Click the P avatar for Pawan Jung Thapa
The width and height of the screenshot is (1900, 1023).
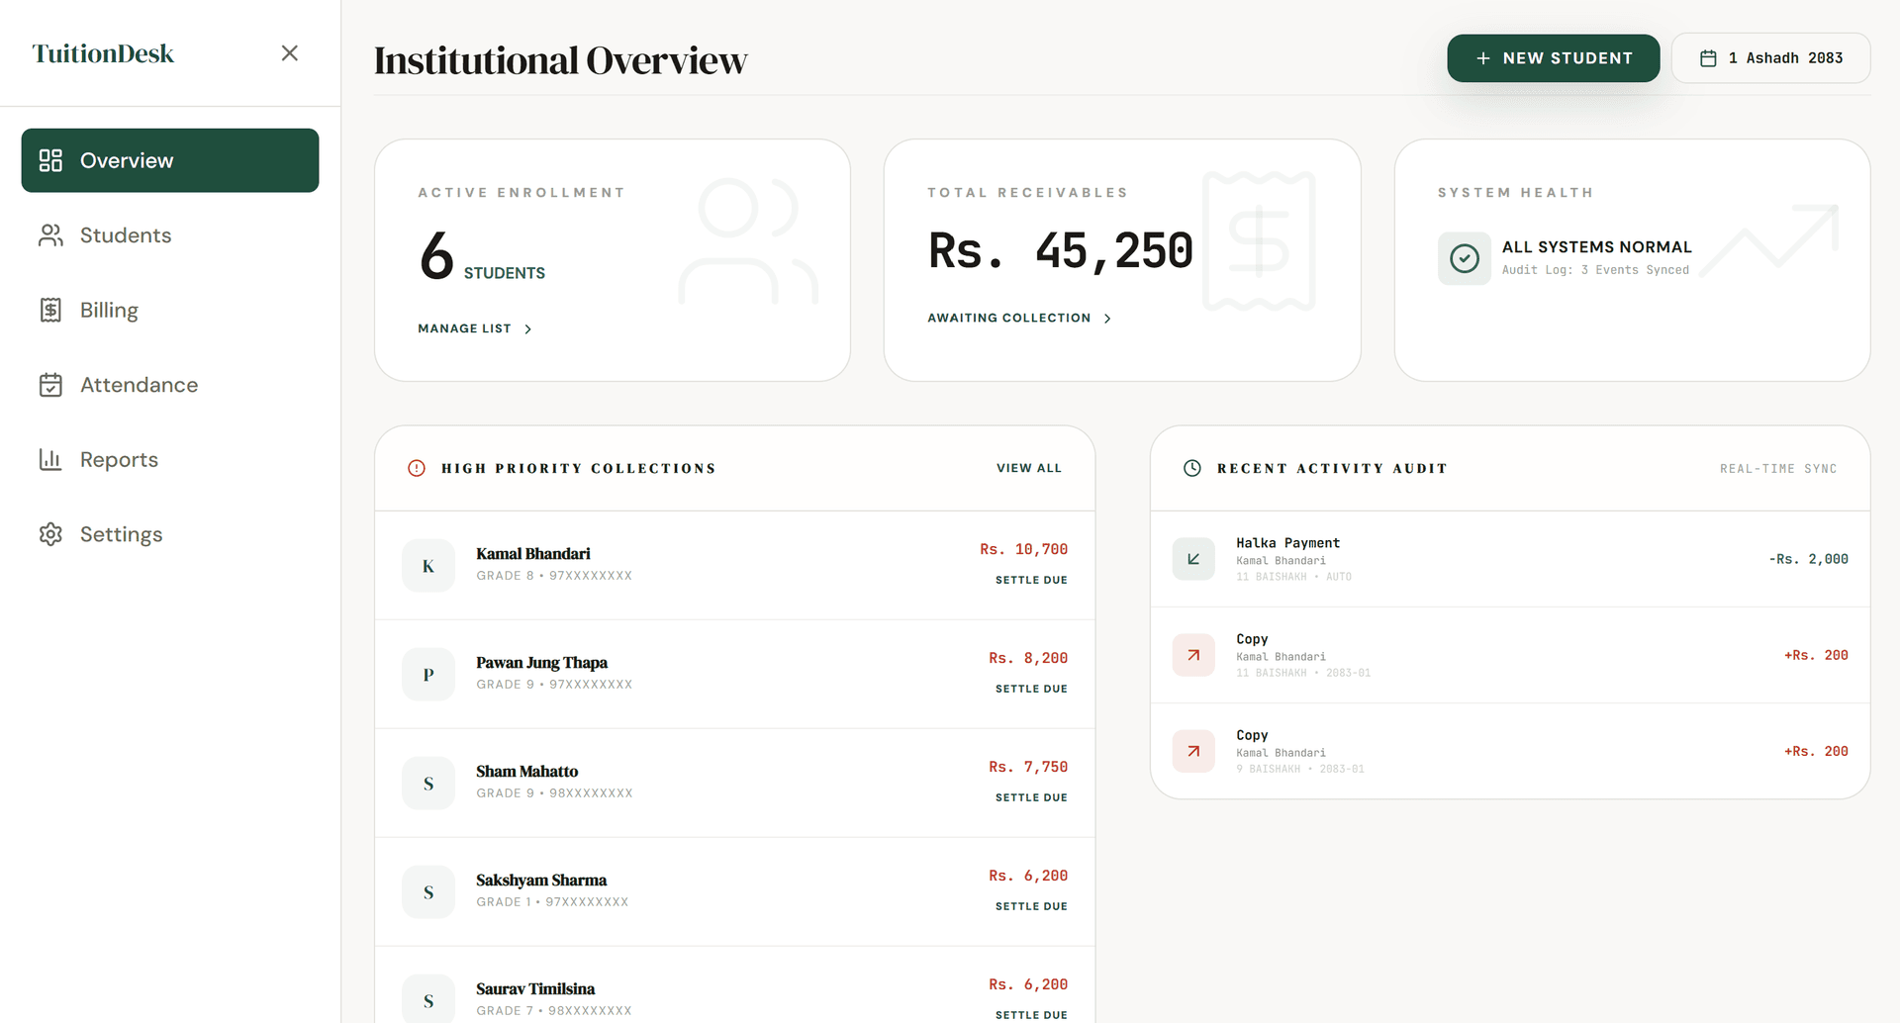tap(428, 675)
